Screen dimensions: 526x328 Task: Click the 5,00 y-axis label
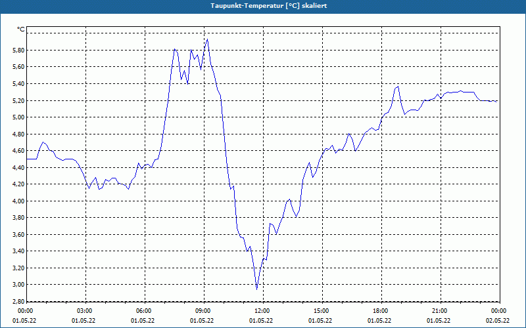click(x=18, y=117)
